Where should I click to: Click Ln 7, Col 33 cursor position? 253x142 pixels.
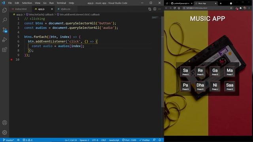point(71,140)
